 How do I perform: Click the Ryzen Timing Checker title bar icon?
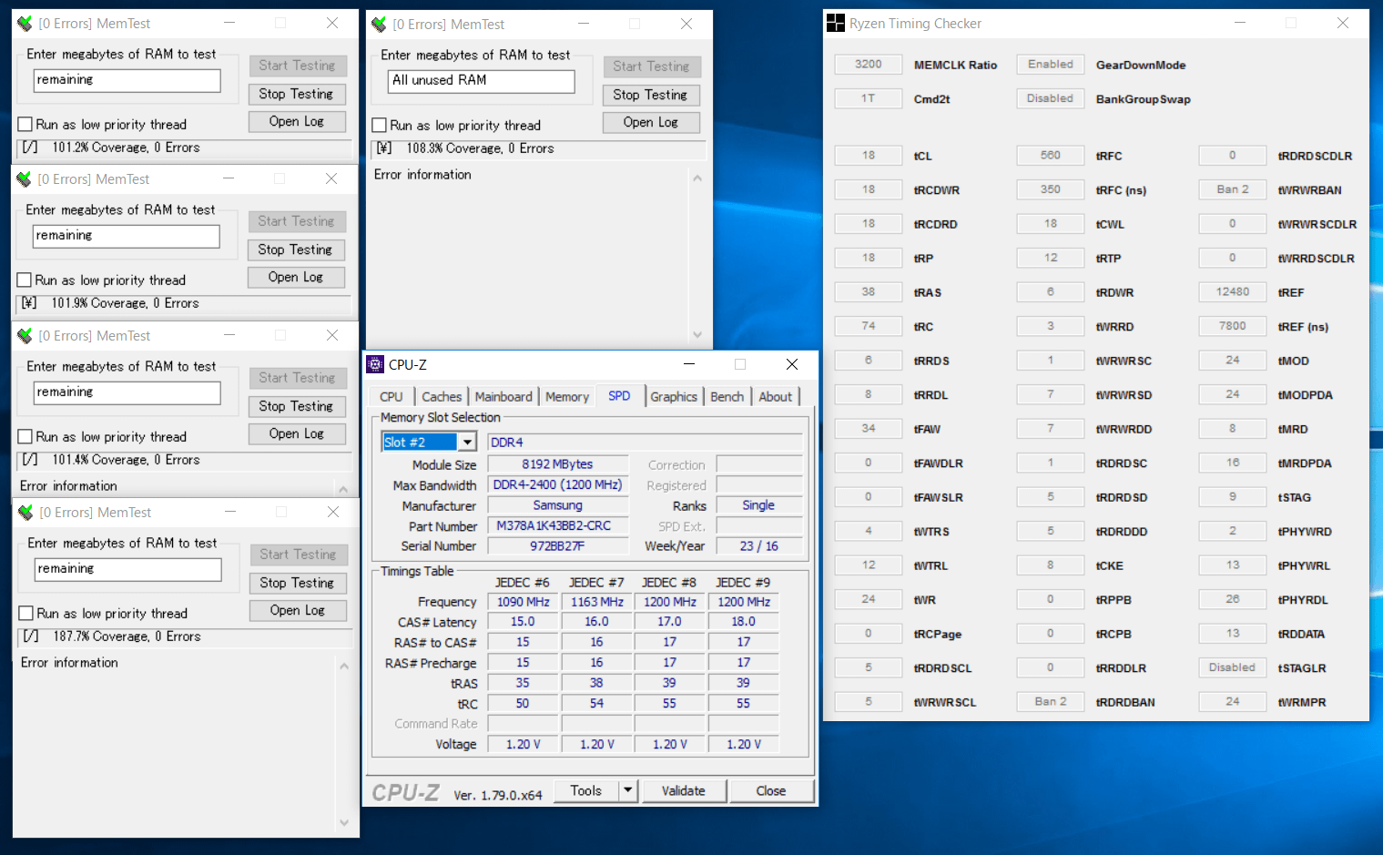point(835,24)
